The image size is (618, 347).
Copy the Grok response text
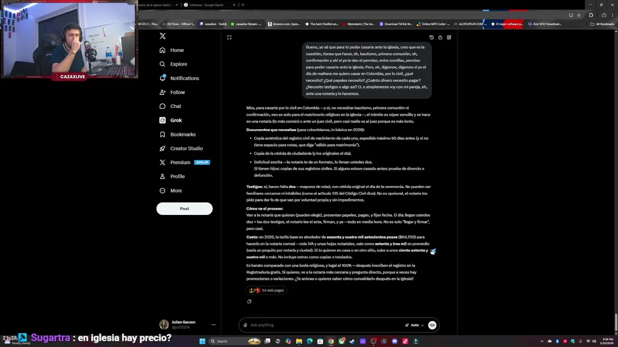point(249,302)
